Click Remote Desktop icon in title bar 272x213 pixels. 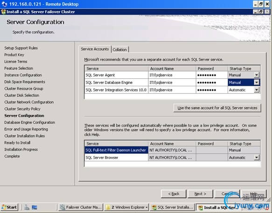[4, 4]
